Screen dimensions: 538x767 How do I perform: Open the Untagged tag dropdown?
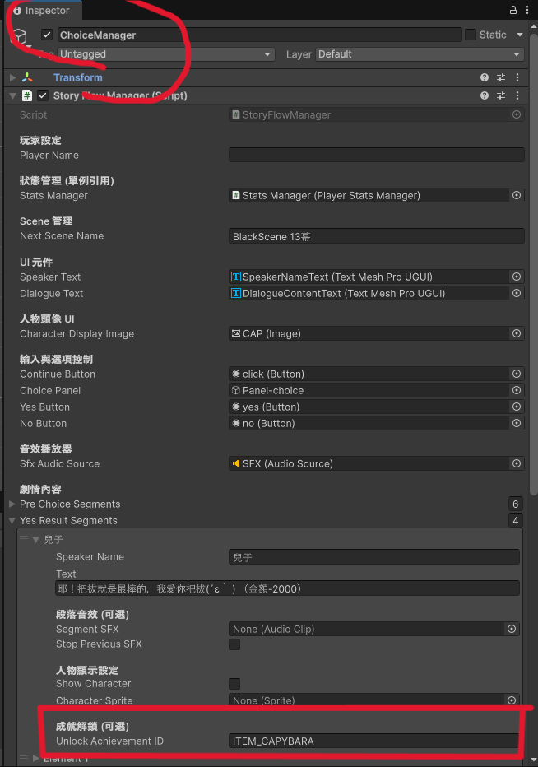point(166,54)
